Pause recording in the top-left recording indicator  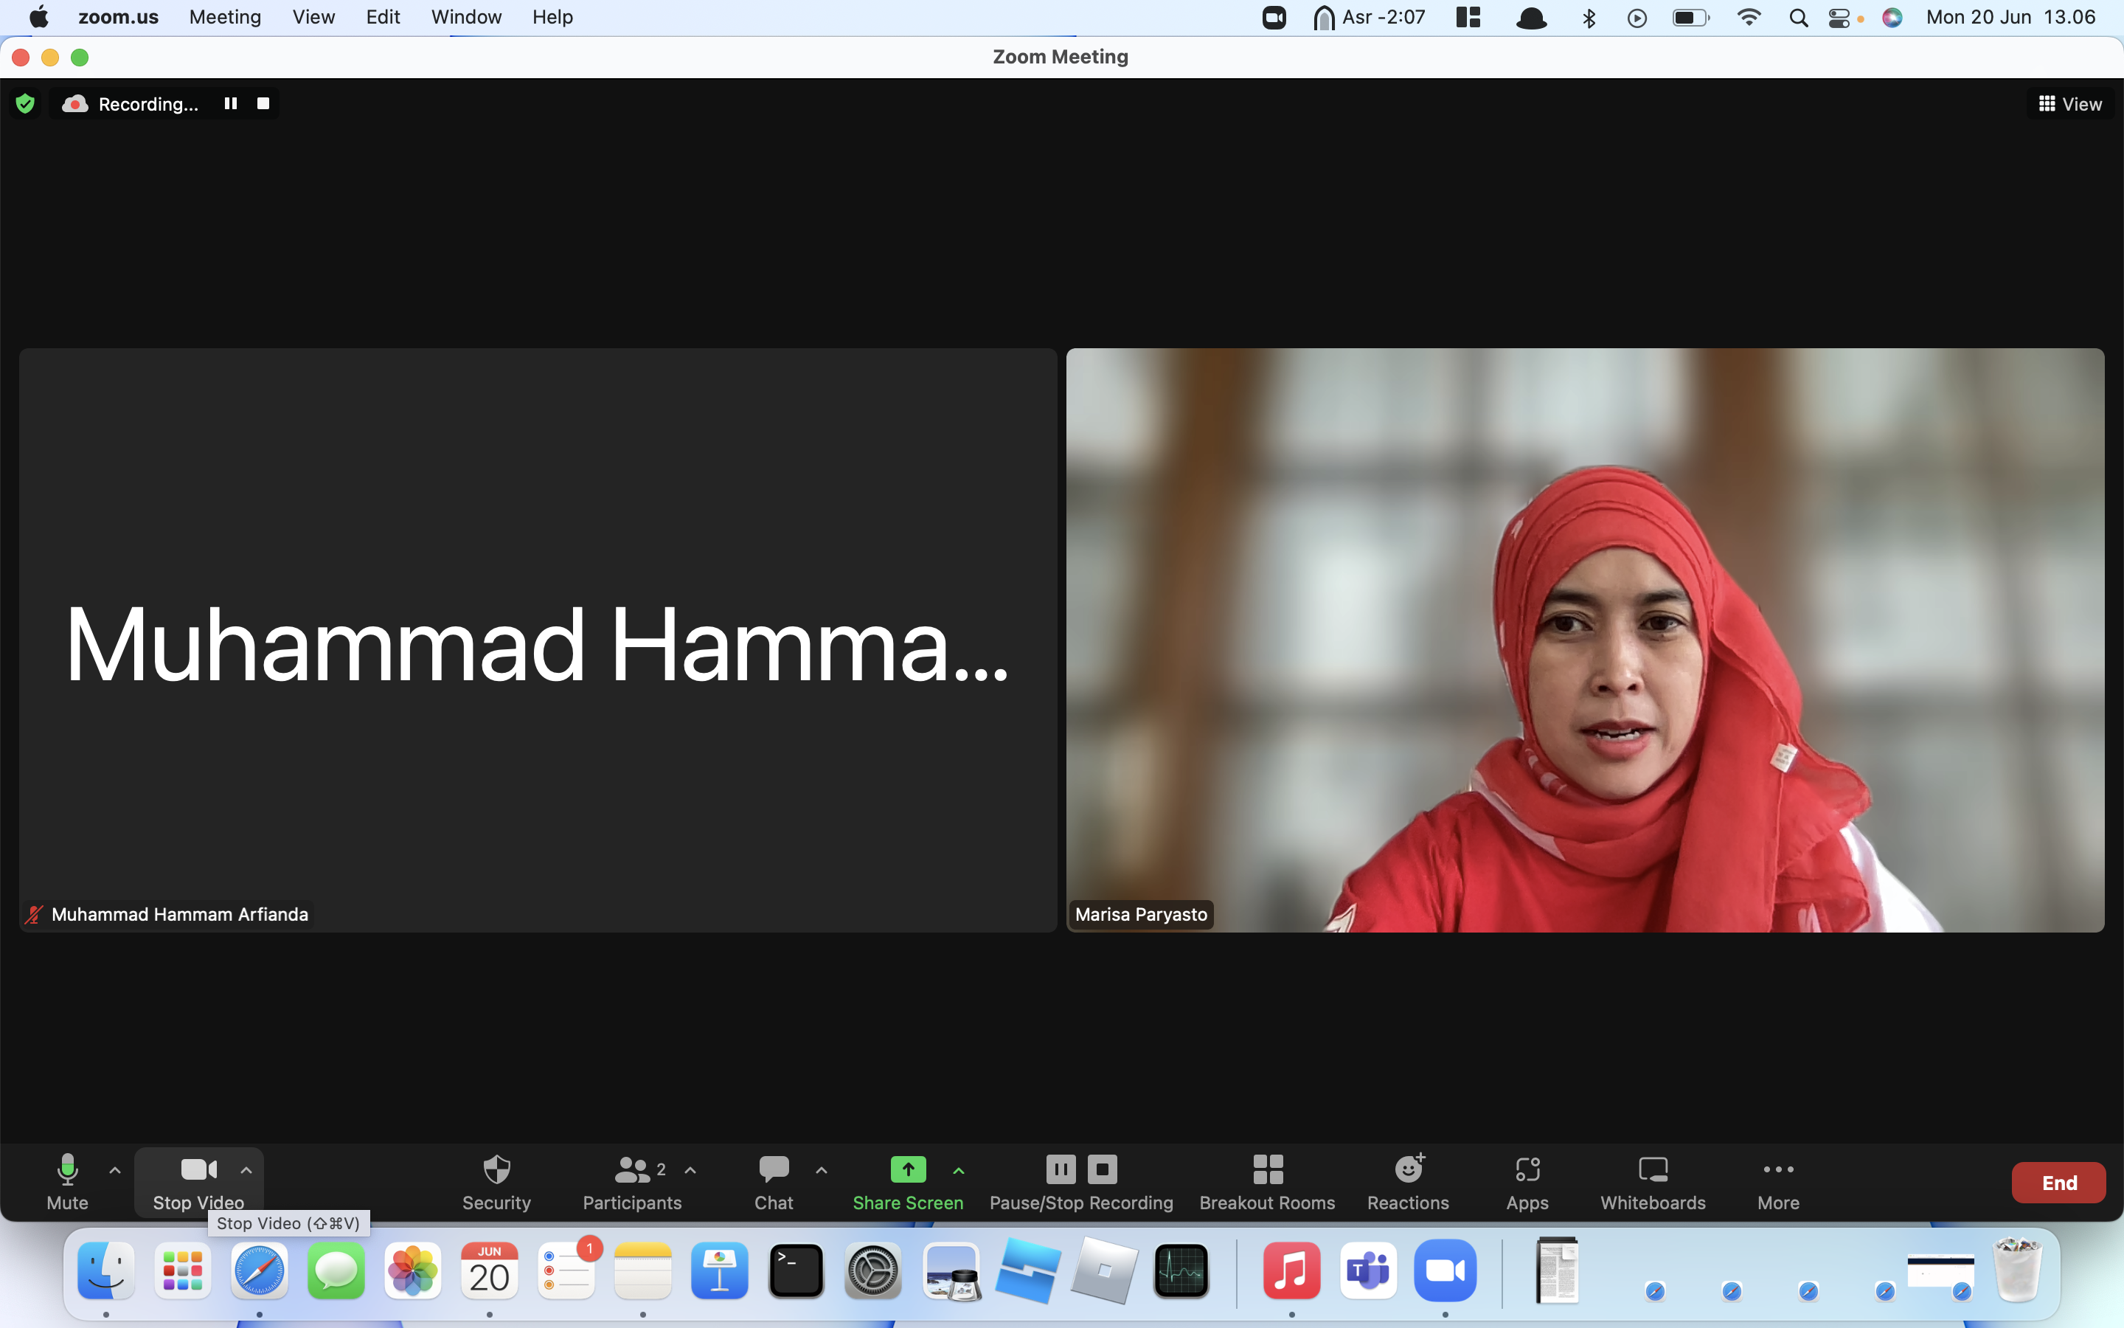pos(231,103)
